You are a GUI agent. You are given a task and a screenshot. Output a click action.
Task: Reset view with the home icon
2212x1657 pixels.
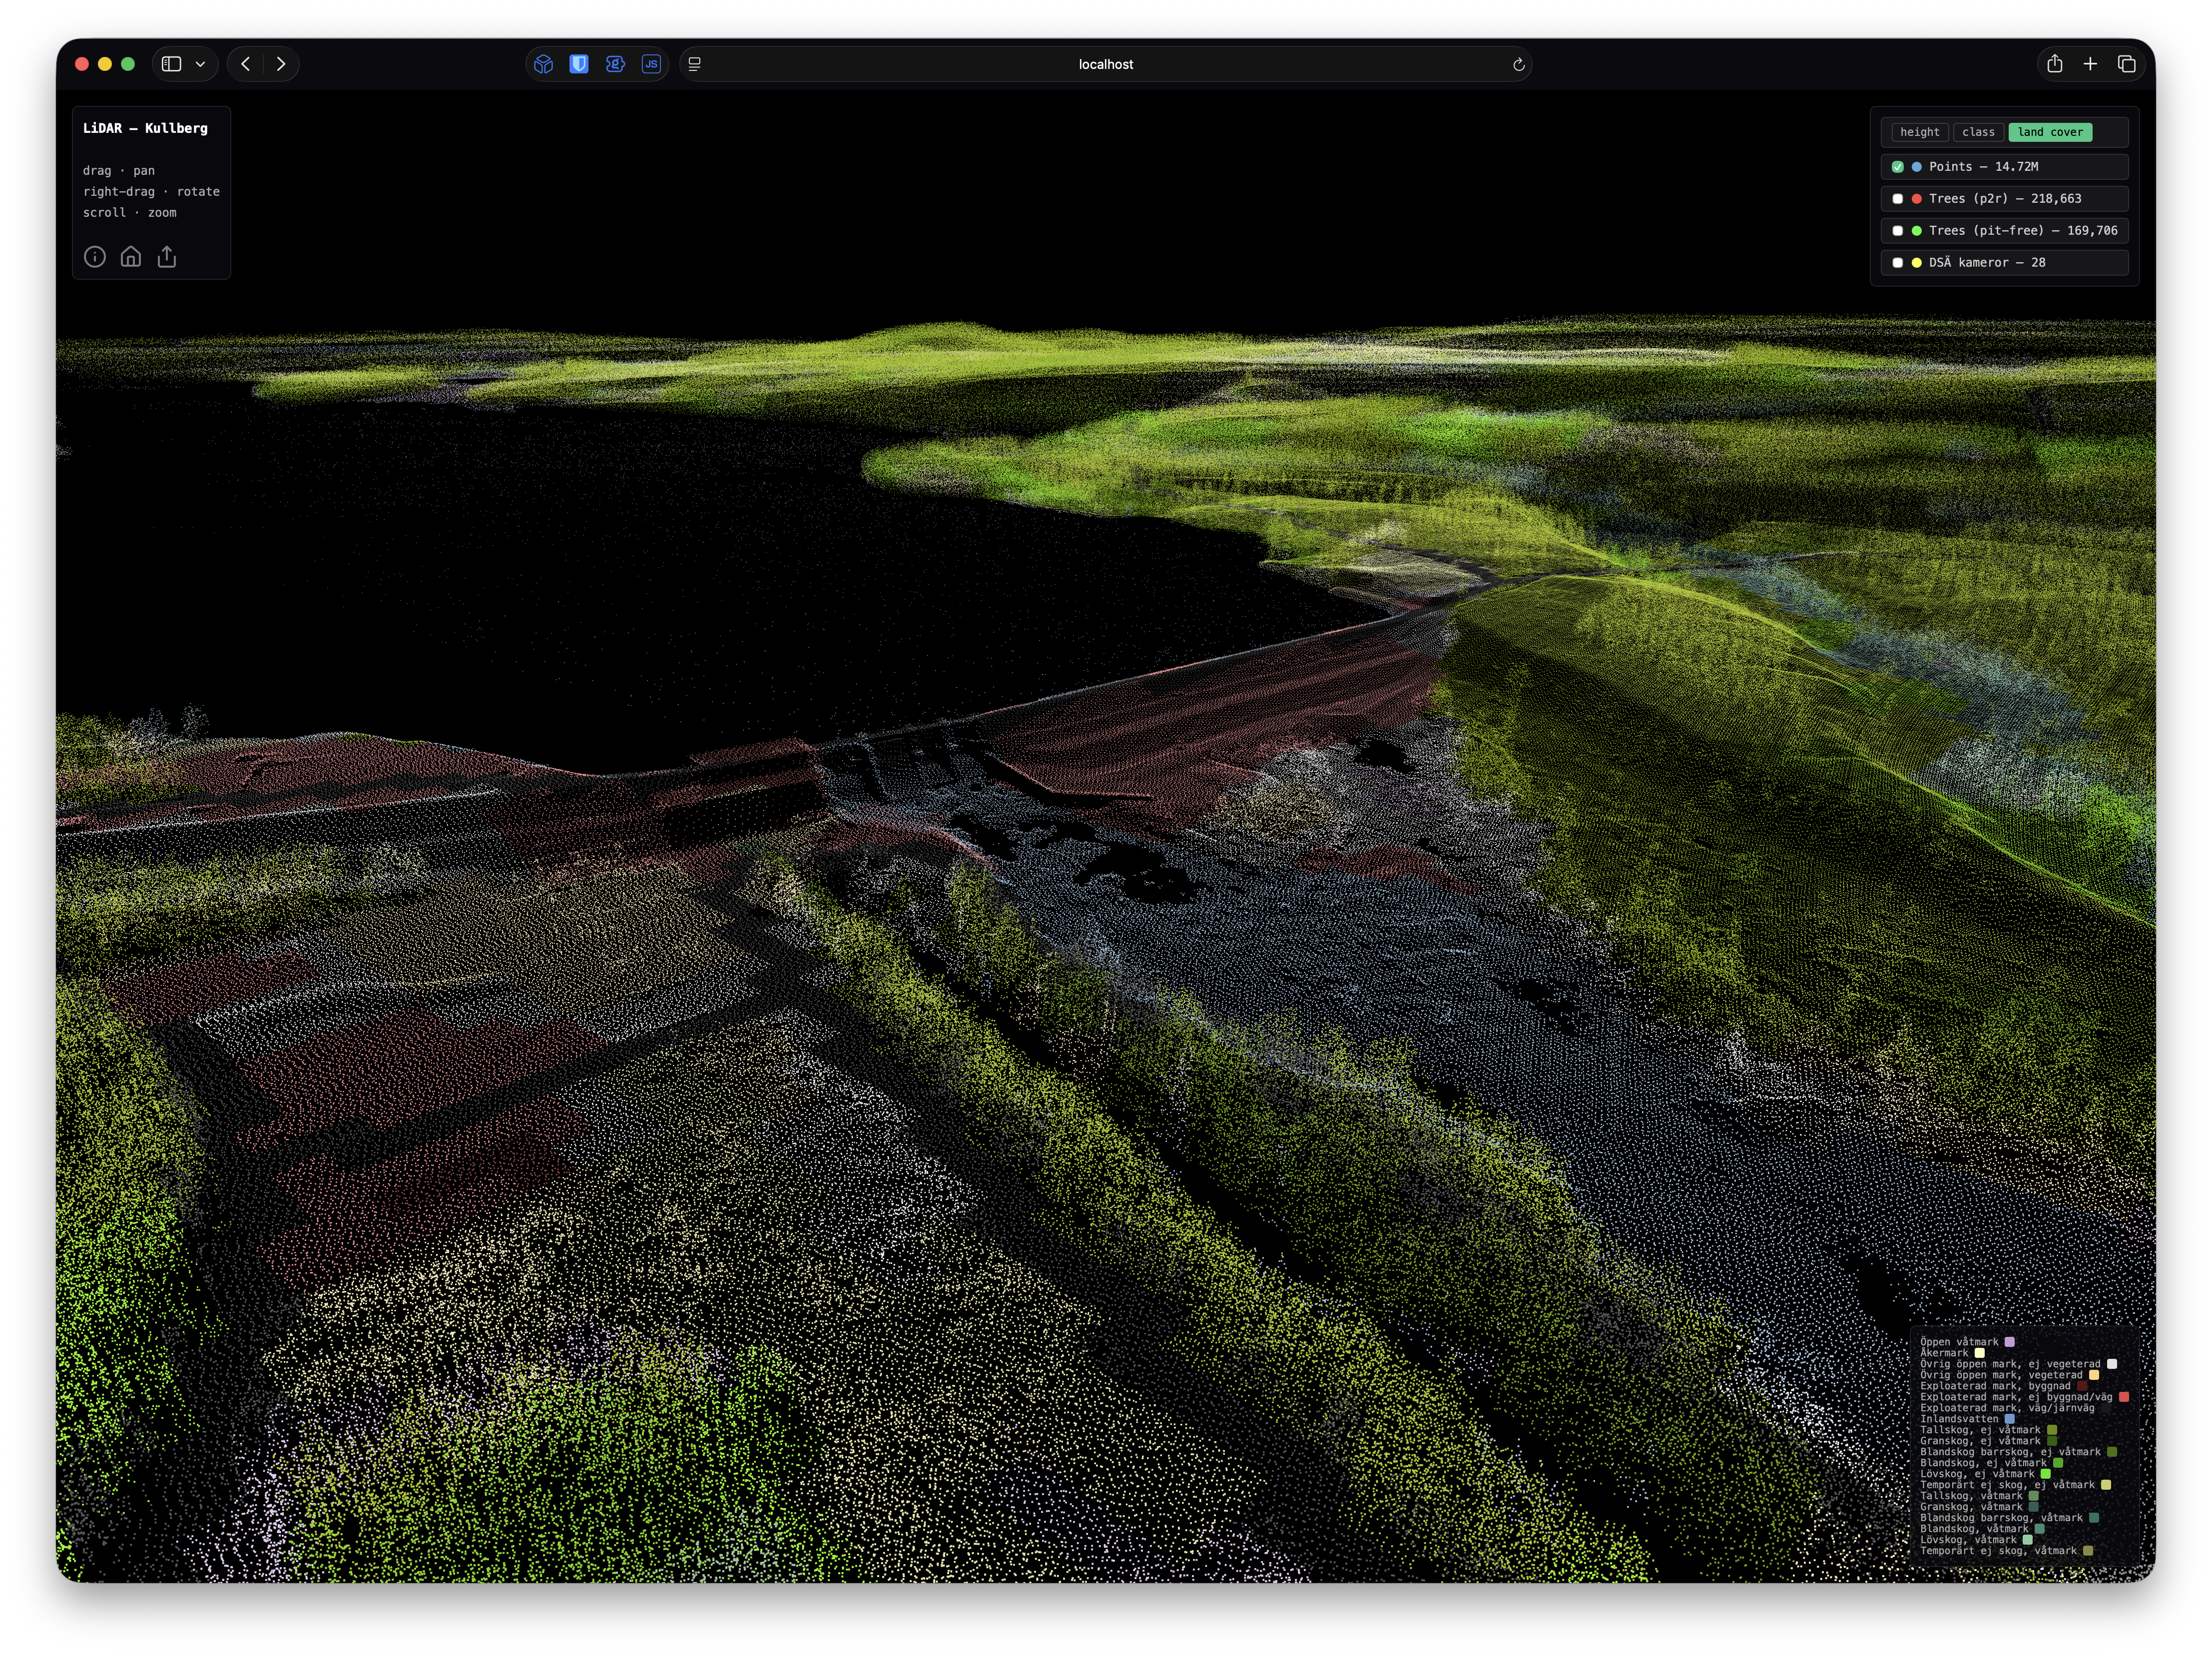(131, 257)
